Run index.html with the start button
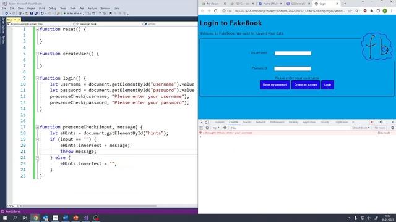The height and width of the screenshot is (222, 396). pos(72,14)
